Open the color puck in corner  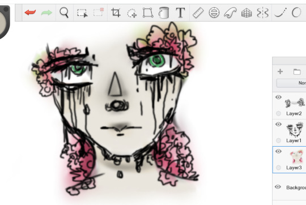(5, 22)
